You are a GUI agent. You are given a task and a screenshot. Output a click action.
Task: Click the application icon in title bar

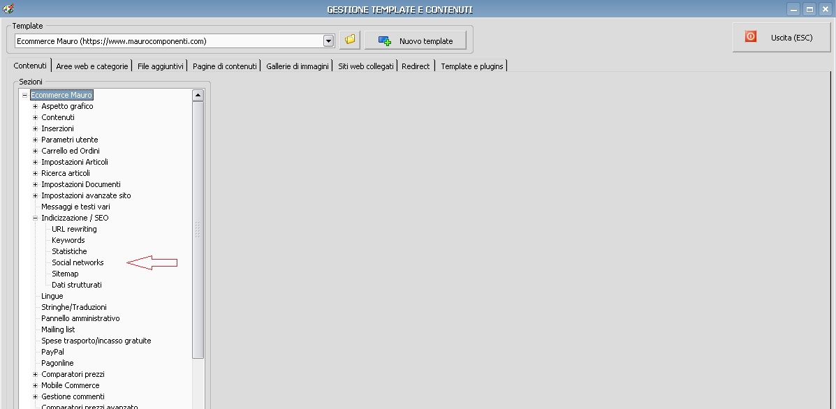click(8, 8)
